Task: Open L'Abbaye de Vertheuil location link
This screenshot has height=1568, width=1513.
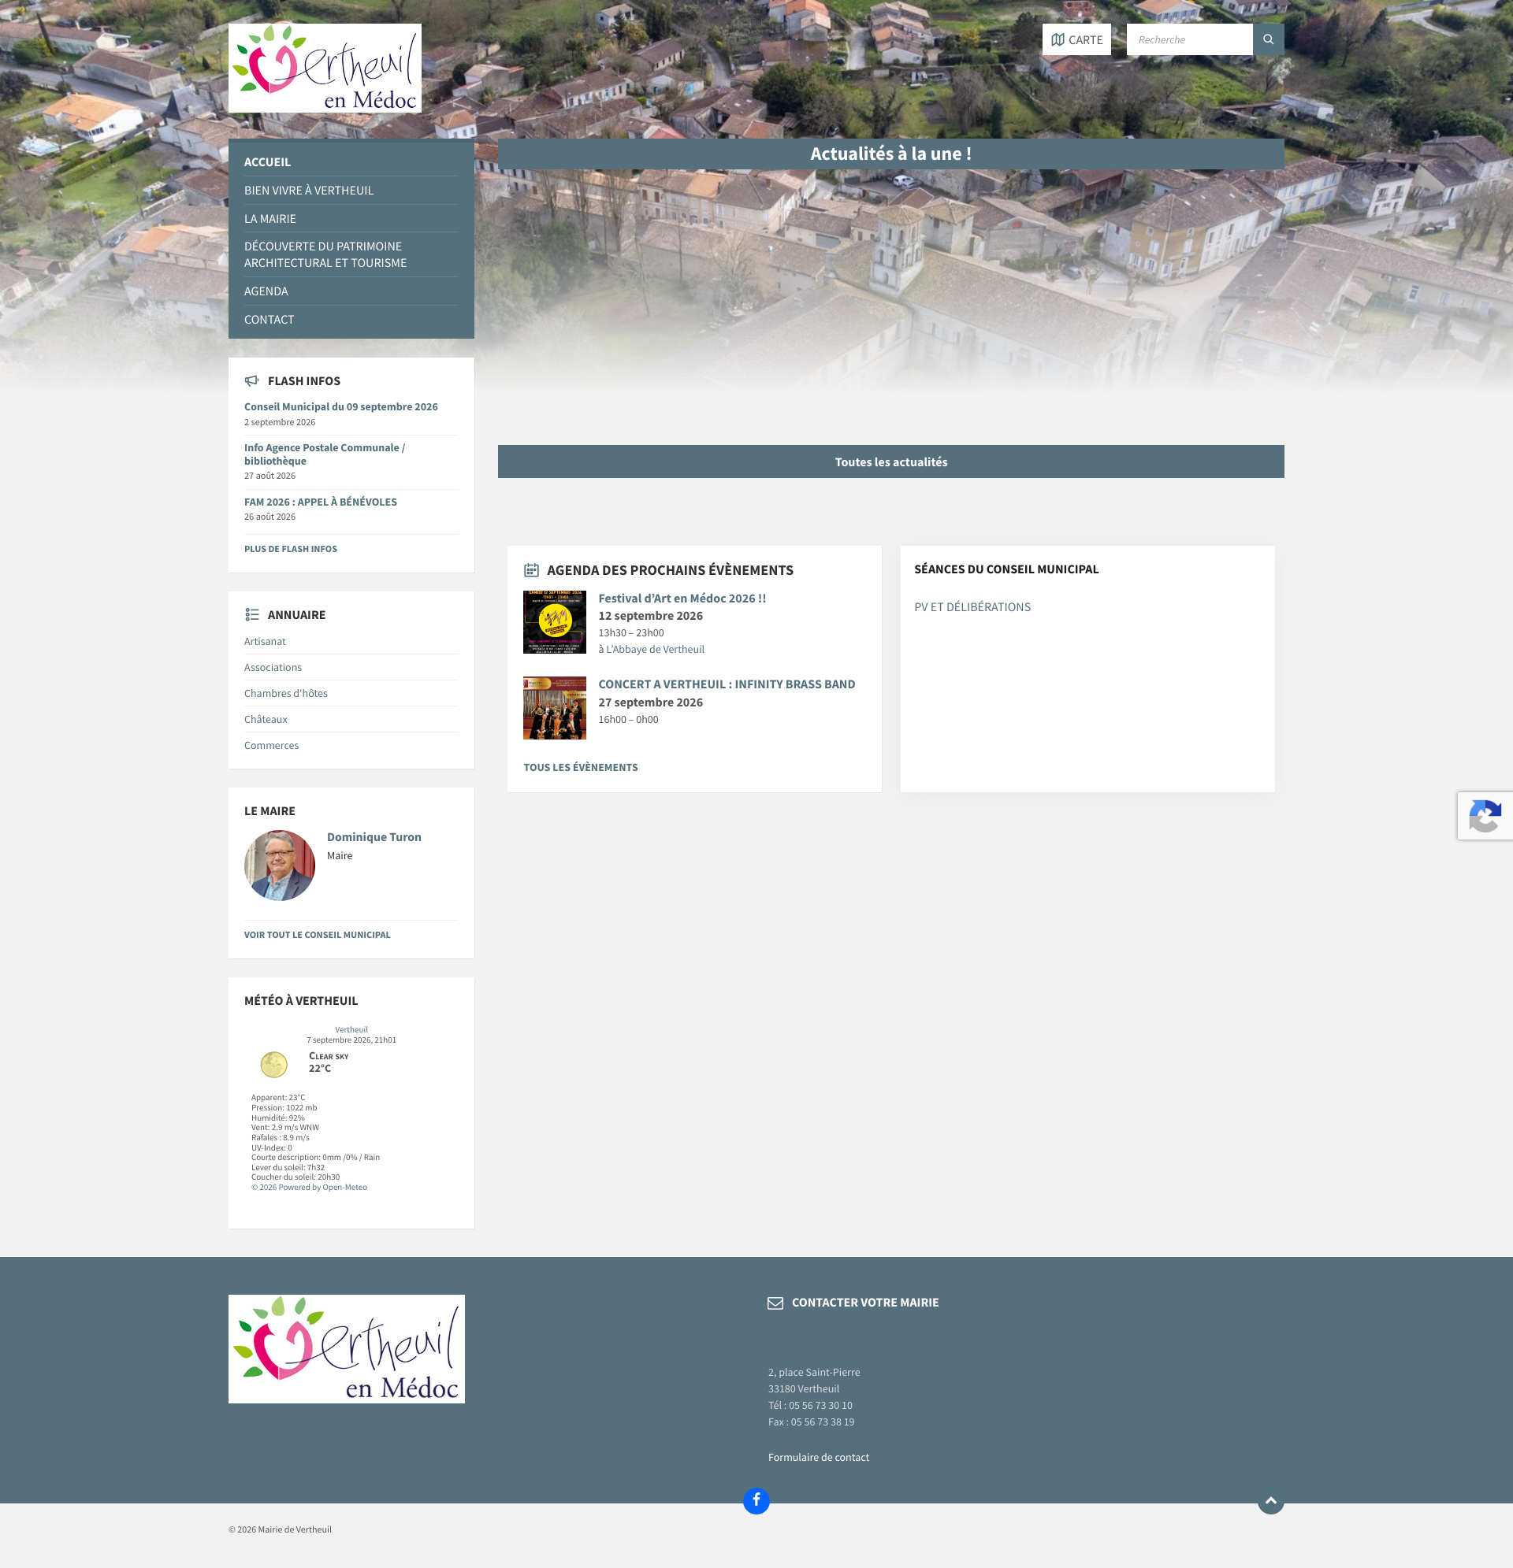Action: click(655, 649)
